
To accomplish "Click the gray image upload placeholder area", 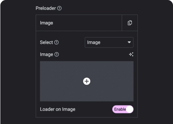I will tap(87, 81).
